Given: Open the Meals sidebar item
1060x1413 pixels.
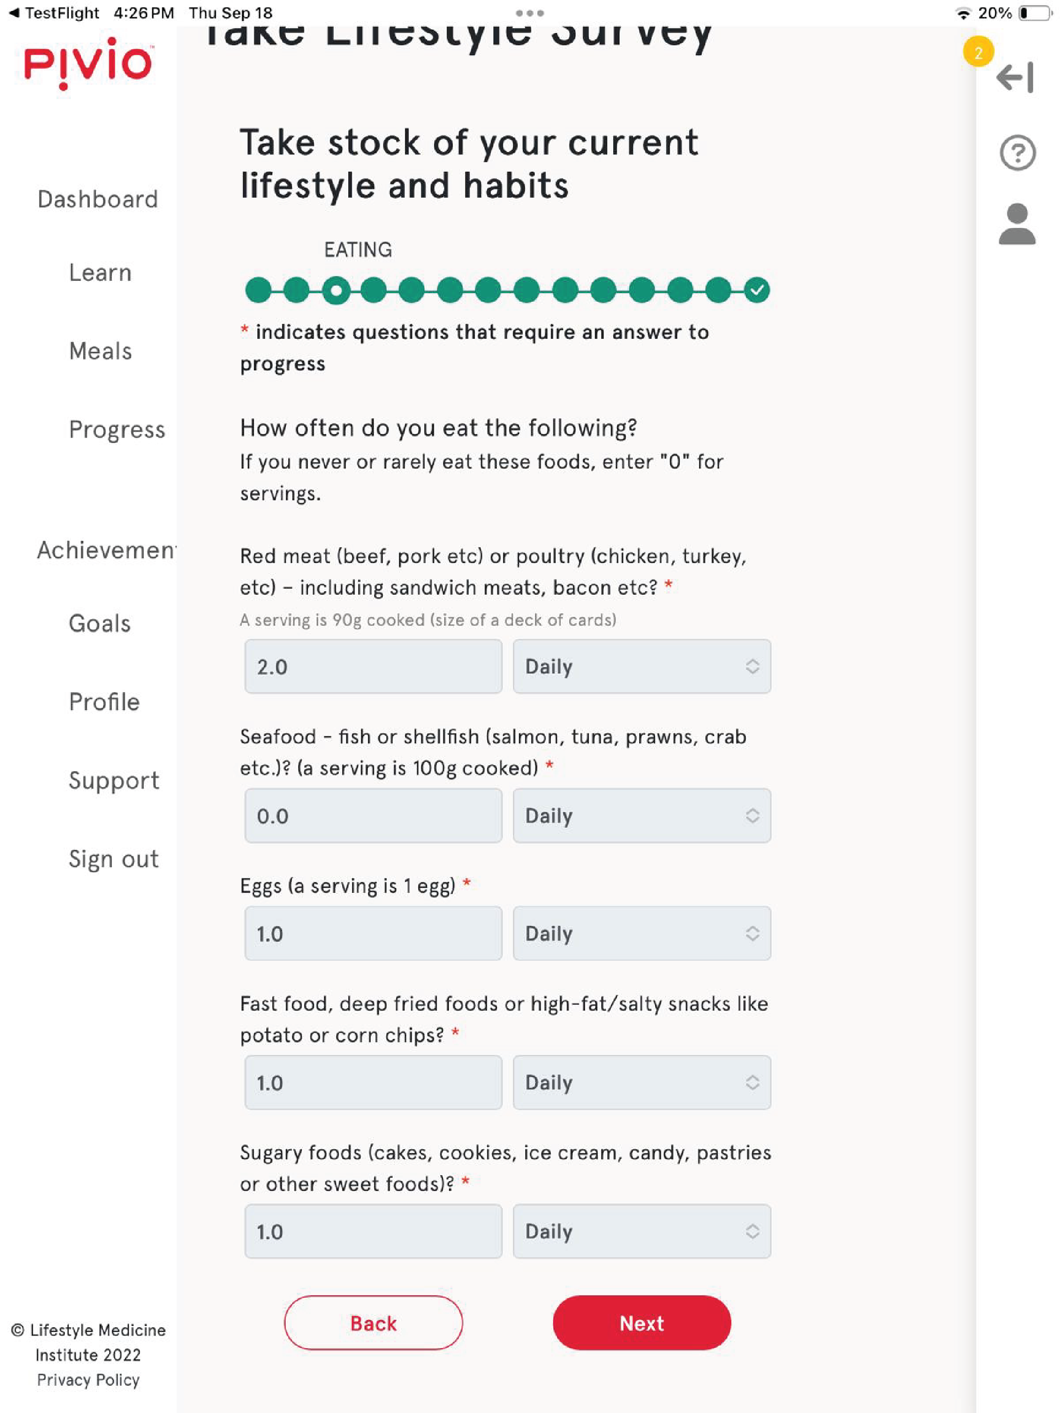Looking at the screenshot, I should pos(100,351).
